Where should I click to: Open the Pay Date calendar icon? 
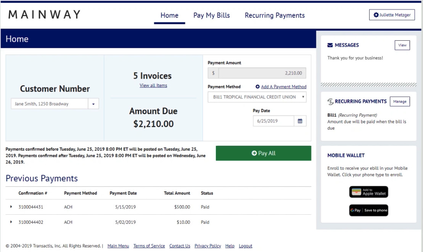tap(300, 121)
